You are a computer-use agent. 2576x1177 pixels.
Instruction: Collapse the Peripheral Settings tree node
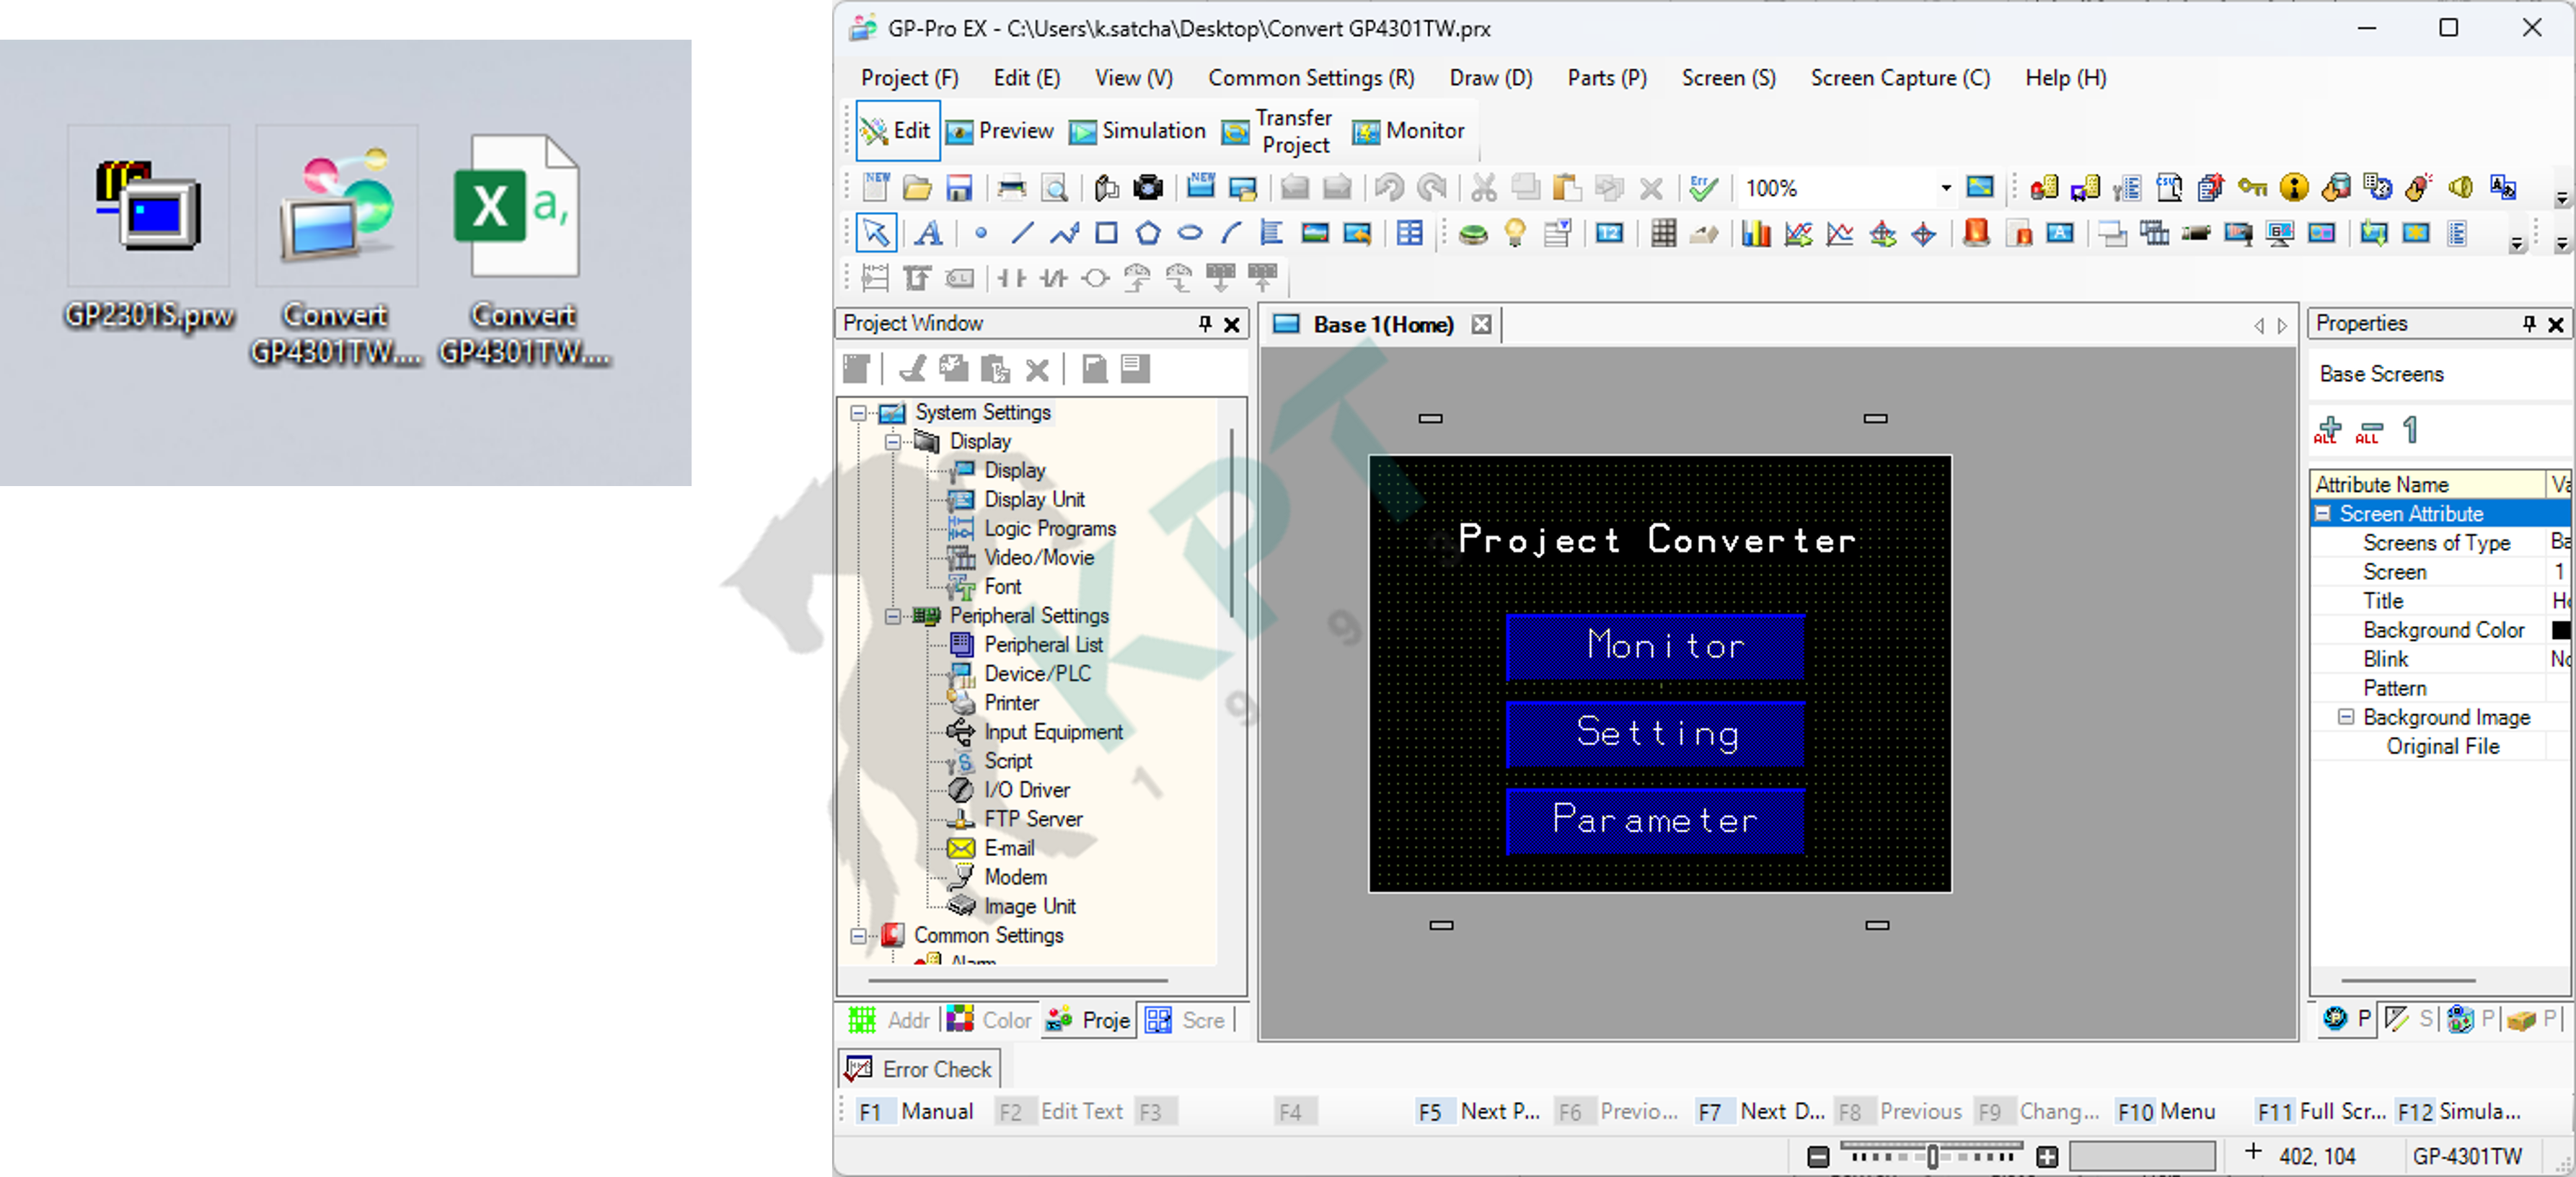point(892,616)
